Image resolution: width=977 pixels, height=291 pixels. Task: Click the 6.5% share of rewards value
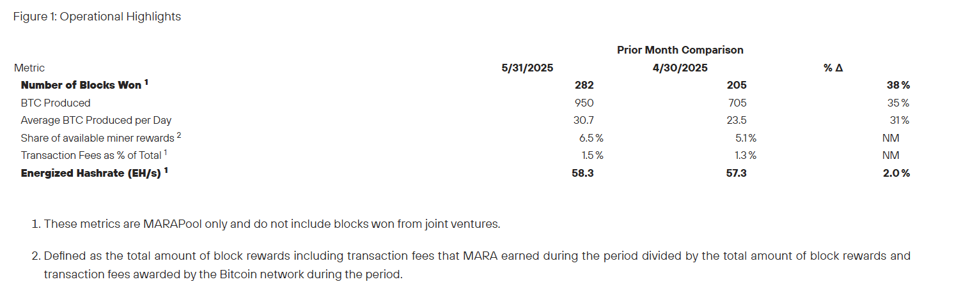click(x=591, y=138)
